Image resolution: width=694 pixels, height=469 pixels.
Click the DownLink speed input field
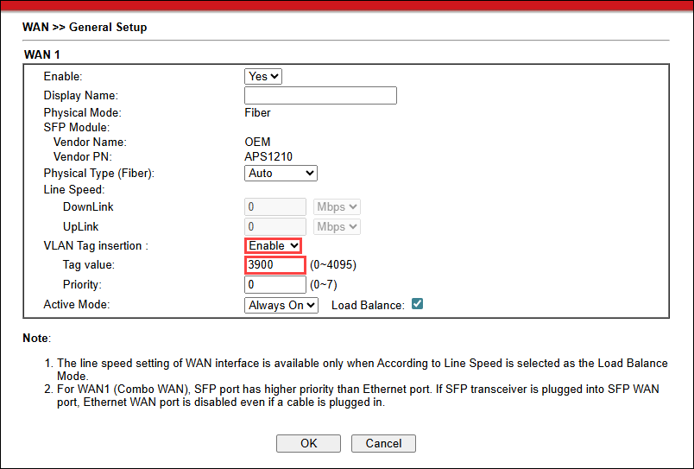click(x=275, y=207)
